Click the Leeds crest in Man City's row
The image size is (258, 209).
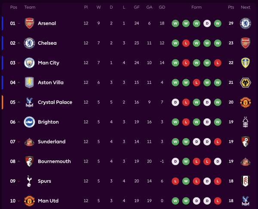pos(246,63)
